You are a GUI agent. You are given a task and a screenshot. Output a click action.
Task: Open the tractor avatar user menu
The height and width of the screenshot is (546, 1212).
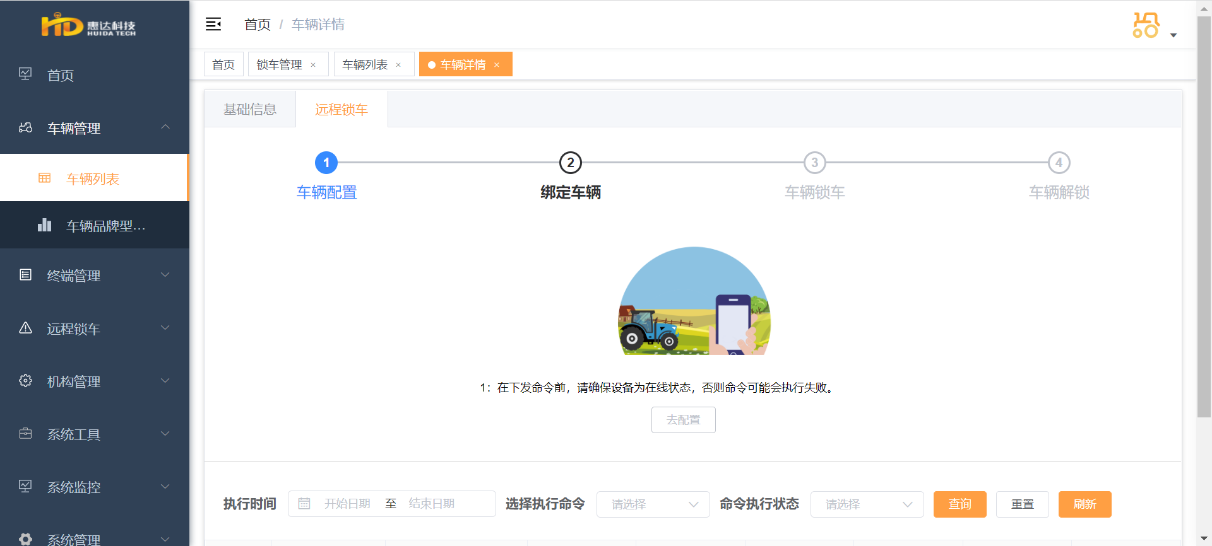click(1146, 25)
